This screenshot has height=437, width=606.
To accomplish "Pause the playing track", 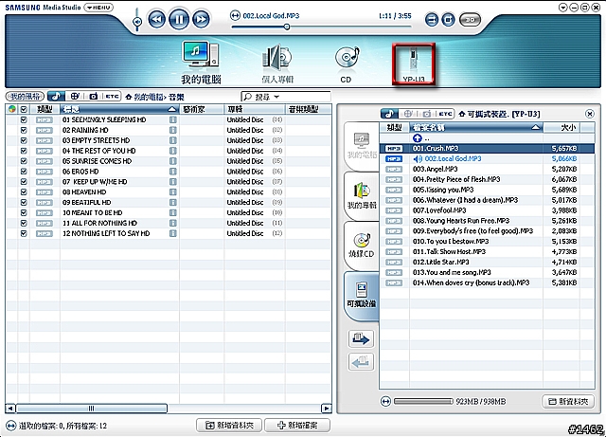I will [x=179, y=19].
